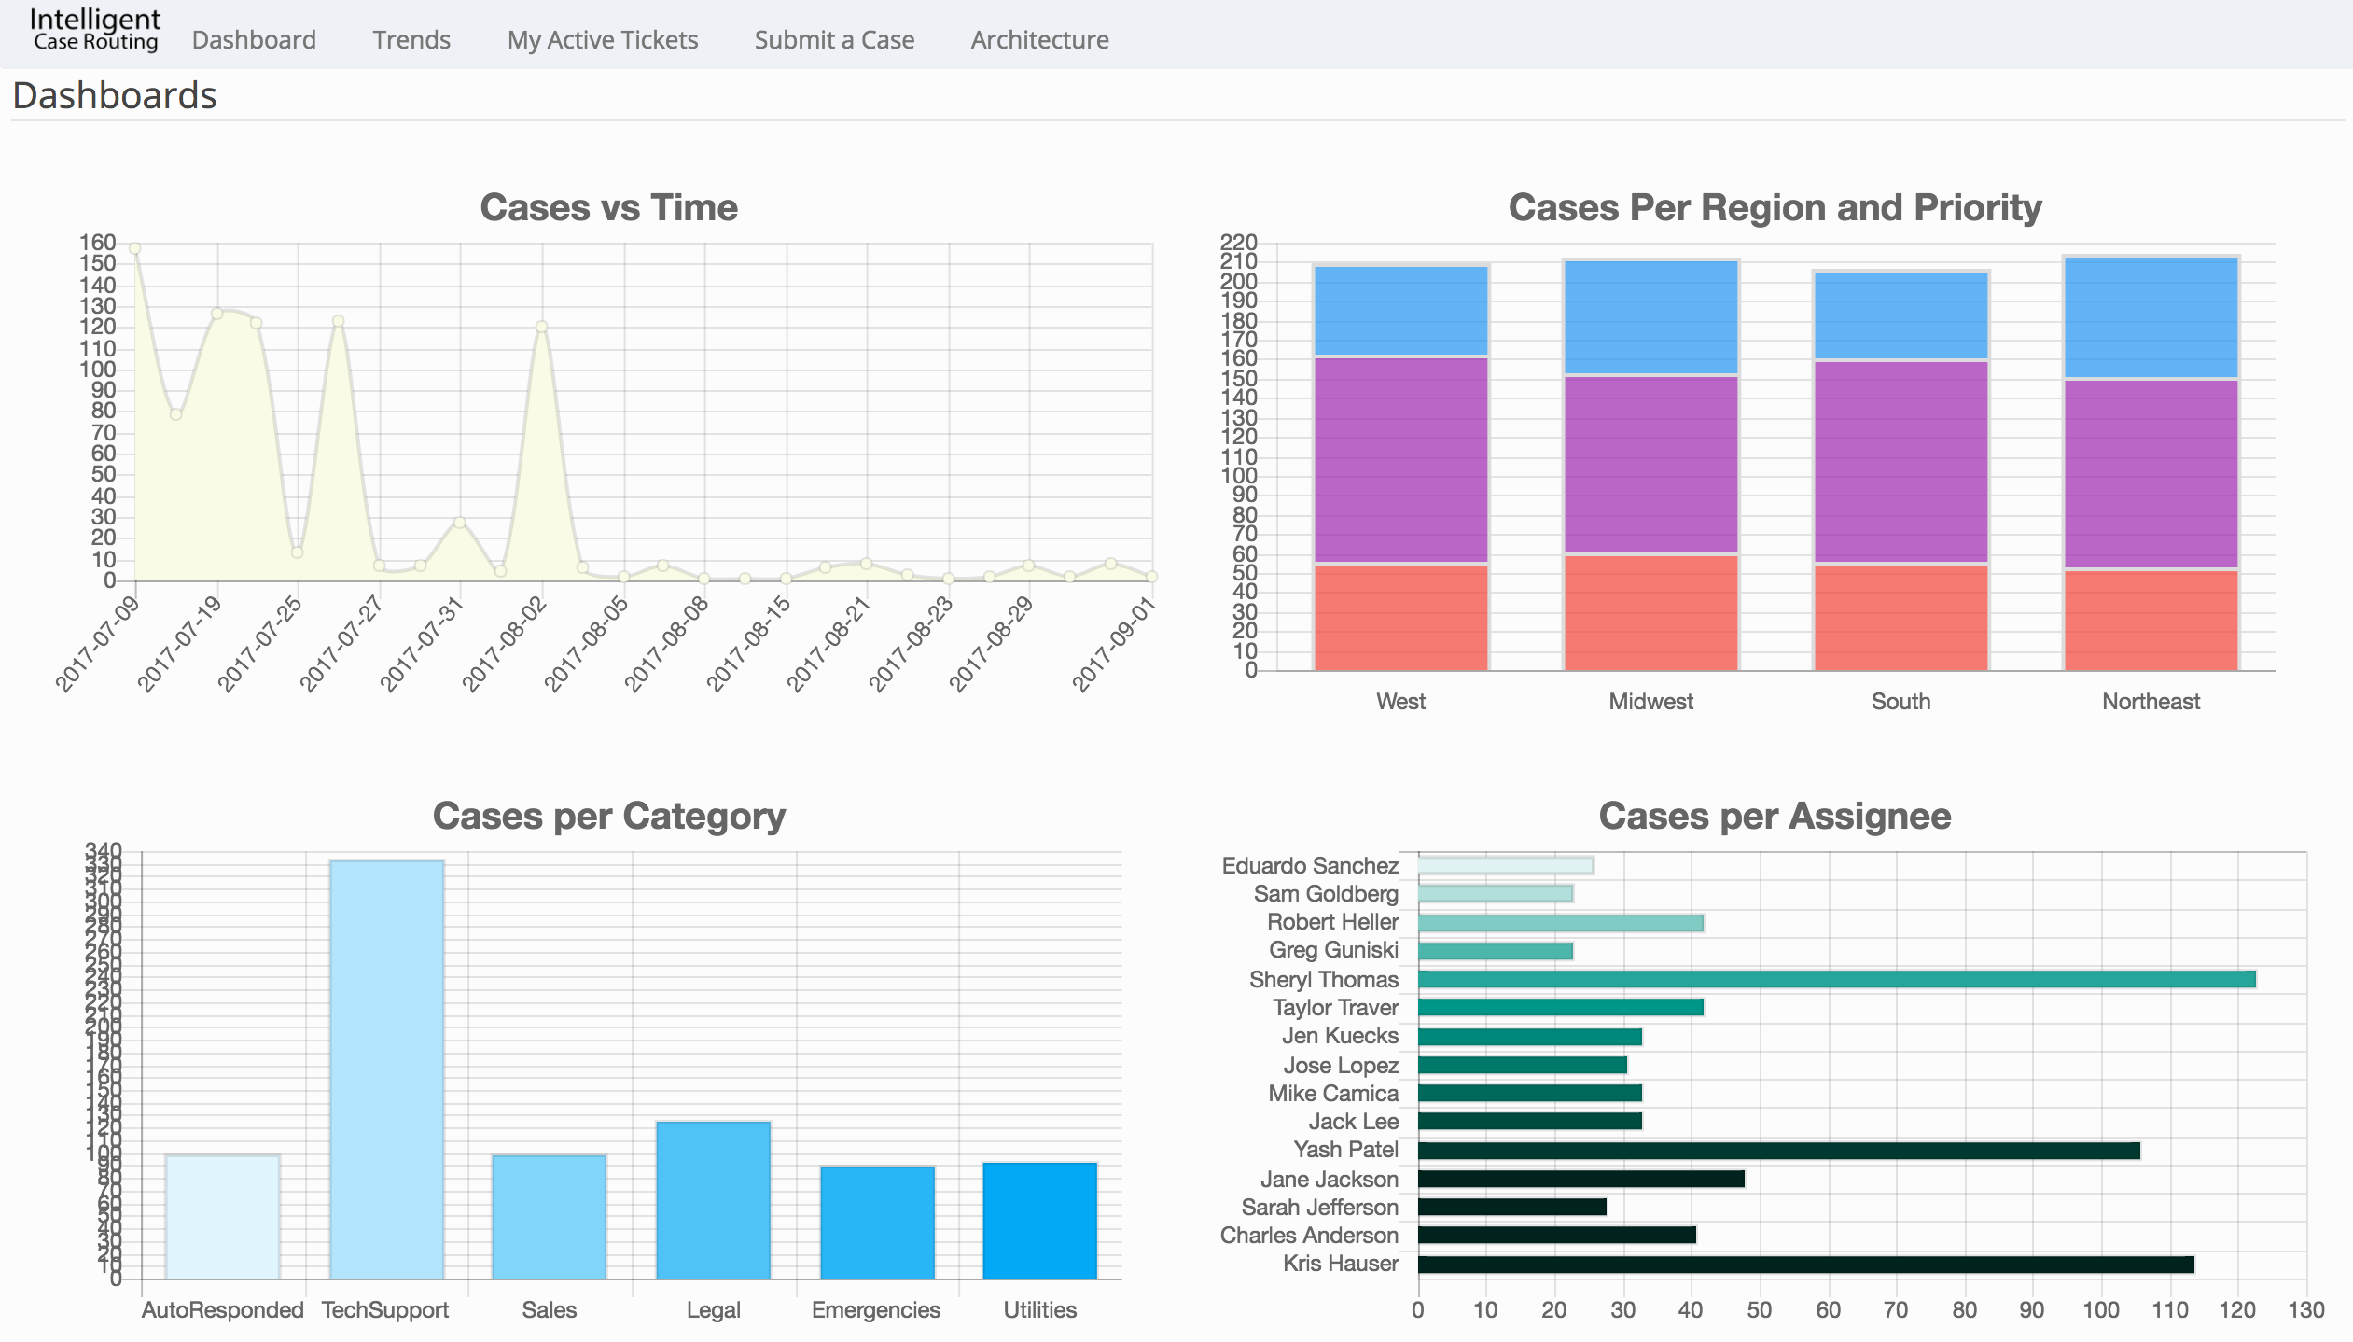Click Robert Heller's assignee bar
2353x1342 pixels.
click(x=1561, y=923)
